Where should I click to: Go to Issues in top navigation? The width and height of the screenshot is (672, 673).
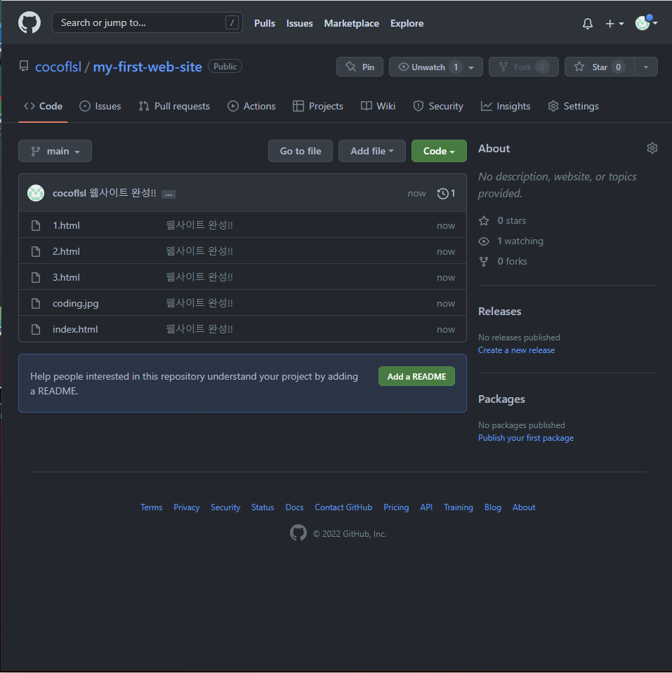coord(299,23)
